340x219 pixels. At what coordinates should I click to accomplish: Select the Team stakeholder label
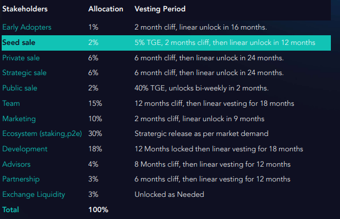[11, 104]
